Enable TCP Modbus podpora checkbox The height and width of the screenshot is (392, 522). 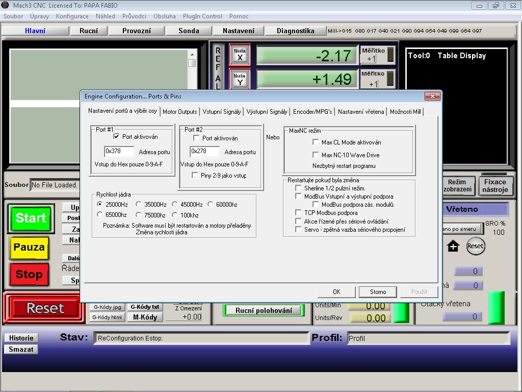pos(299,213)
